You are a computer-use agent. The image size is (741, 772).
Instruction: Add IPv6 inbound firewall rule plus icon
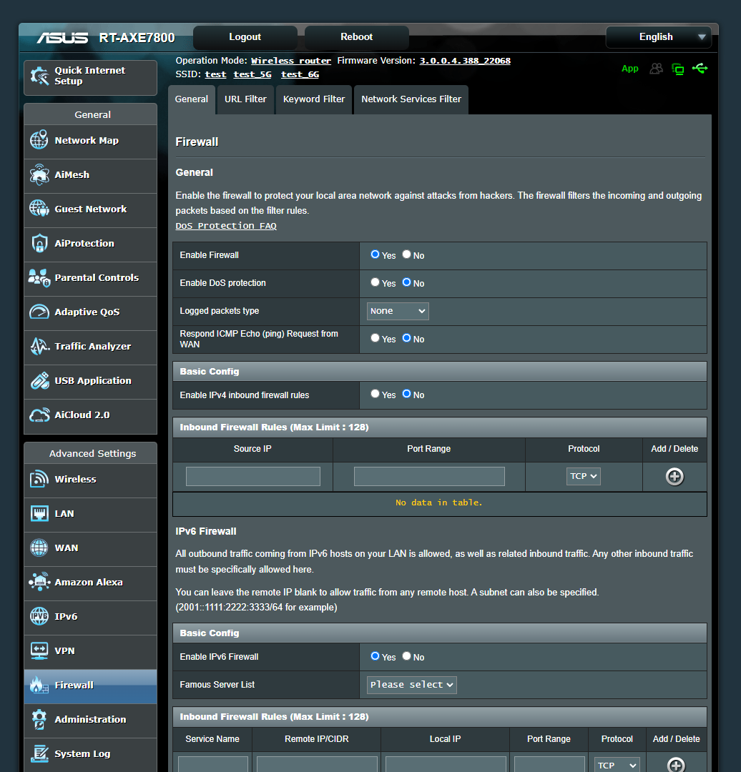coord(676,765)
